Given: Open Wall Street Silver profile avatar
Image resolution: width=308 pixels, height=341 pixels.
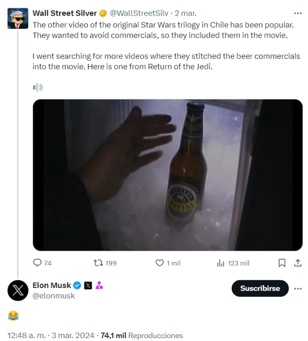Looking at the screenshot, I should 18,18.
